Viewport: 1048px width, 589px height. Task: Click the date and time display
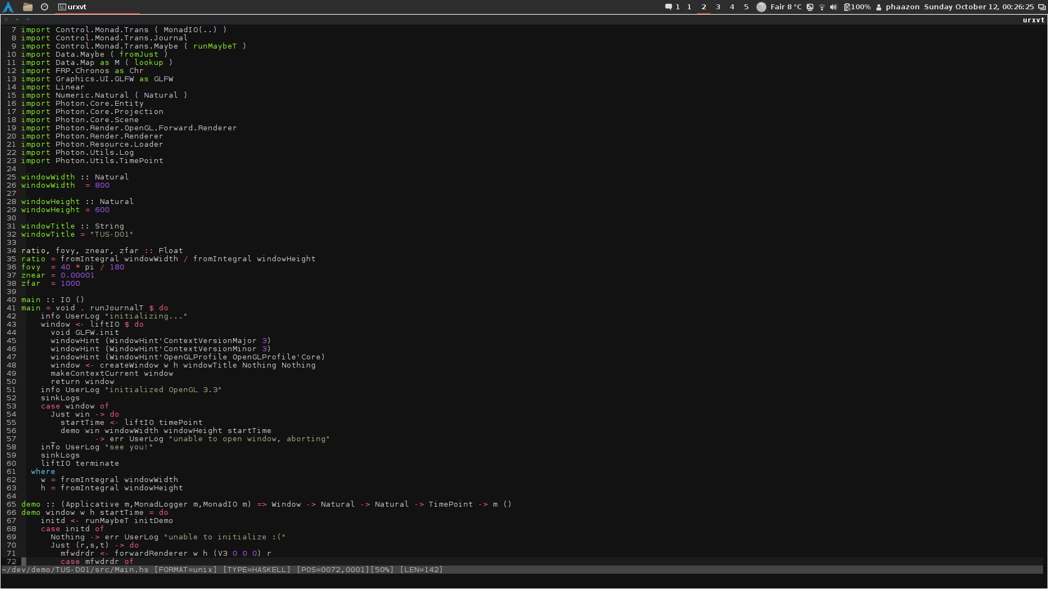(978, 7)
